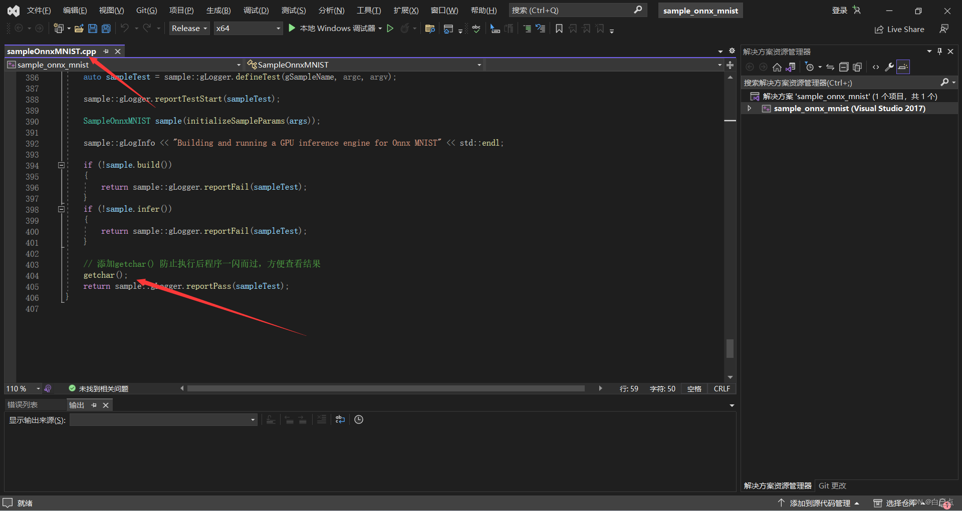Click the bookmark icon in toolbar
This screenshot has height=511, width=962.
pos(559,29)
